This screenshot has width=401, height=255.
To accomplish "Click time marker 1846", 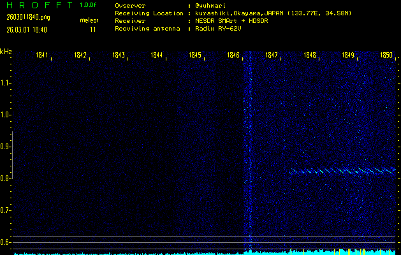I will pos(233,55).
